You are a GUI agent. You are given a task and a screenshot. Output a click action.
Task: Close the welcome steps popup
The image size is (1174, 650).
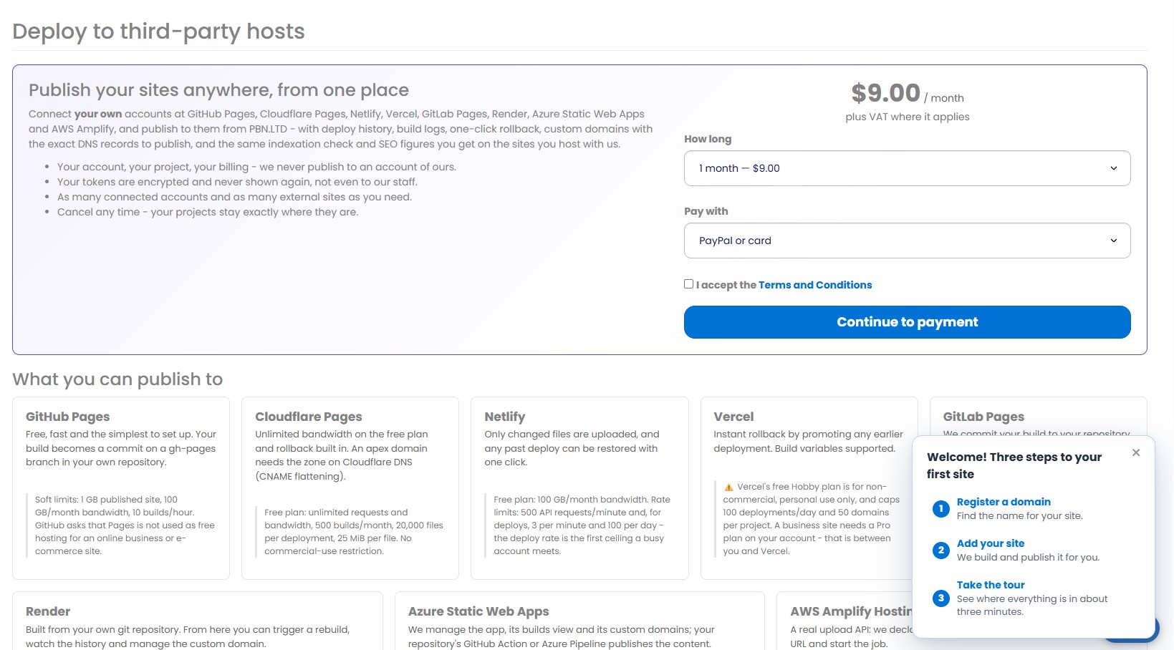(1136, 452)
